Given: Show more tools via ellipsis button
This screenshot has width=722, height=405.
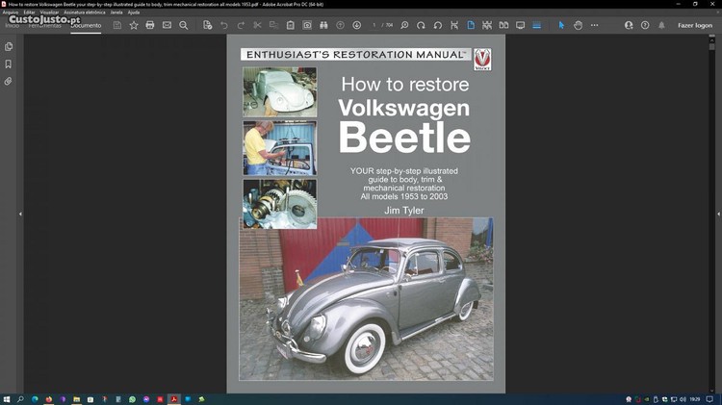Looking at the screenshot, I should (595, 25).
